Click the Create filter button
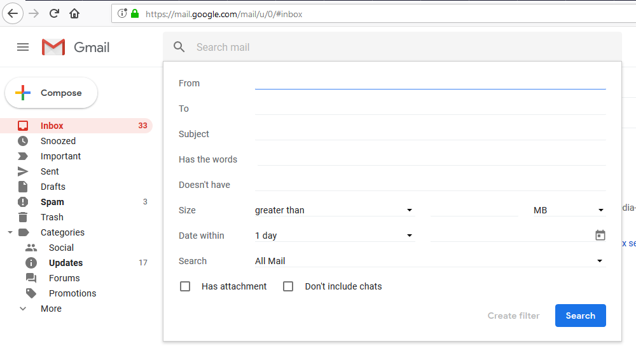Screen dimensions: 636x353 point(513,316)
